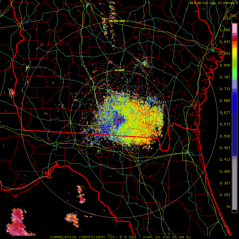This screenshot has width=239, height=239.
Task: Select the 0.520 legend value
Action: (x=225, y=136)
